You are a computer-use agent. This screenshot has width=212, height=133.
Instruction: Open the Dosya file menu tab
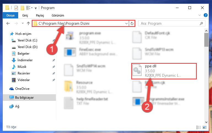10,15
